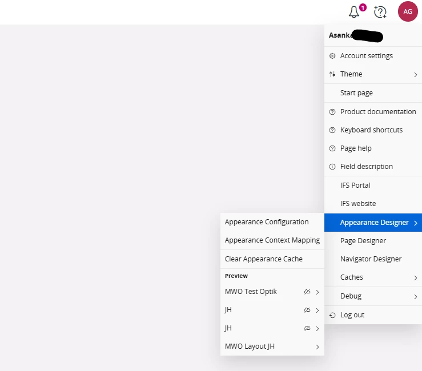Select Theme menu entry

(373, 74)
